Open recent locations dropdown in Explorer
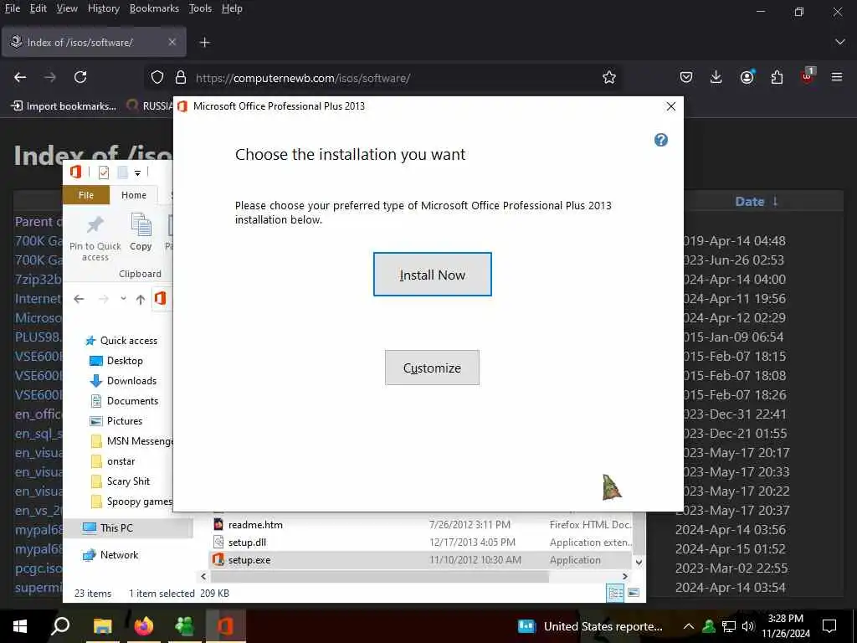This screenshot has height=643, width=857. coord(124,299)
